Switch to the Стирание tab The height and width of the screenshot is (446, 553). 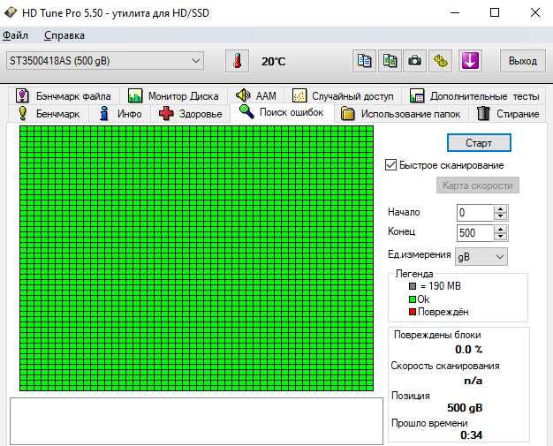(508, 114)
